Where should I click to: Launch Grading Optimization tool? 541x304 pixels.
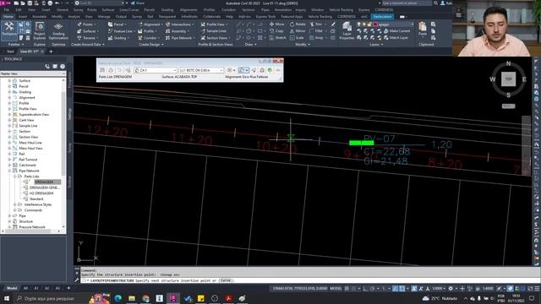click(x=58, y=30)
